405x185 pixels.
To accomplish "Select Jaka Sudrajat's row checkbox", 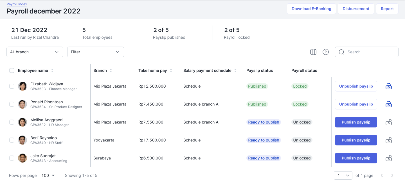I will pos(12,158).
